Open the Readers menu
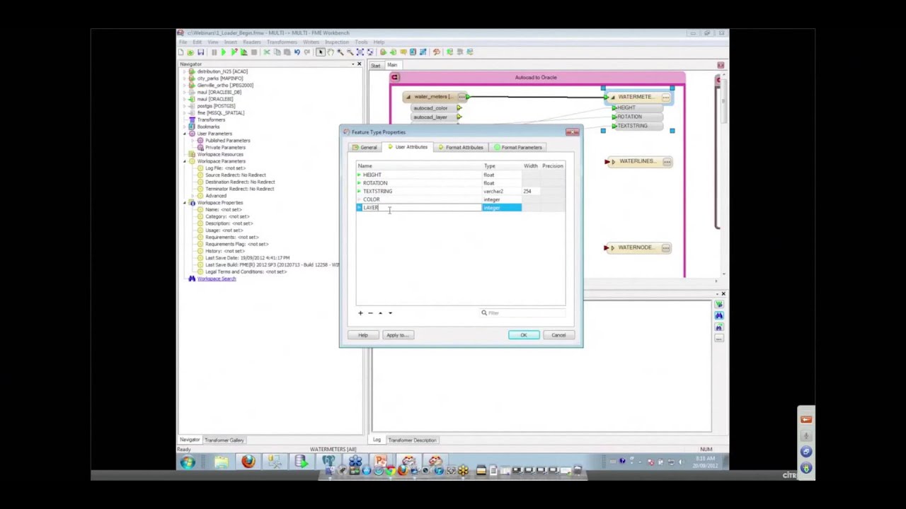 [x=251, y=42]
